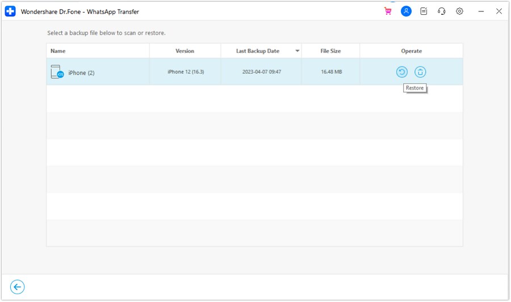
Task: Click the iOS device icon in iPhone (2) row
Action: point(57,72)
